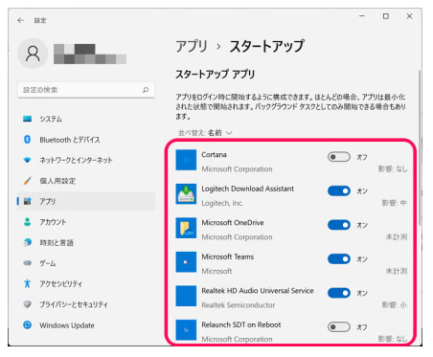
Task: Disable Logitech Download Assistant startup toggle
Action: pyautogui.click(x=339, y=191)
